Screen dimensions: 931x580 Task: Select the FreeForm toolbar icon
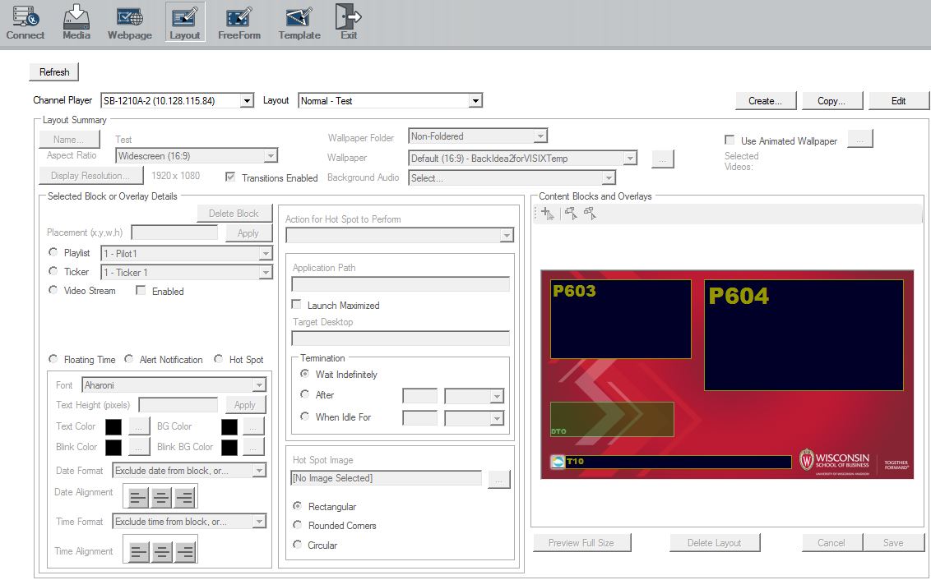coord(239,21)
